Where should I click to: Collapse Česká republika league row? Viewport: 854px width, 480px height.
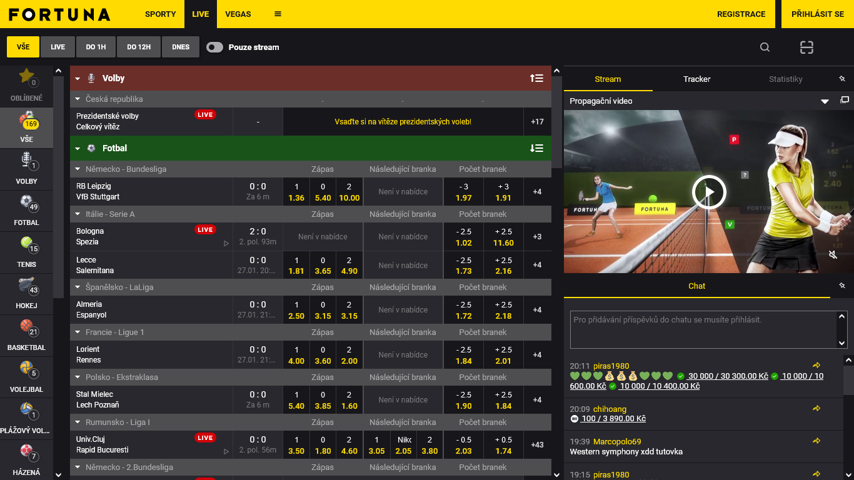(x=78, y=99)
